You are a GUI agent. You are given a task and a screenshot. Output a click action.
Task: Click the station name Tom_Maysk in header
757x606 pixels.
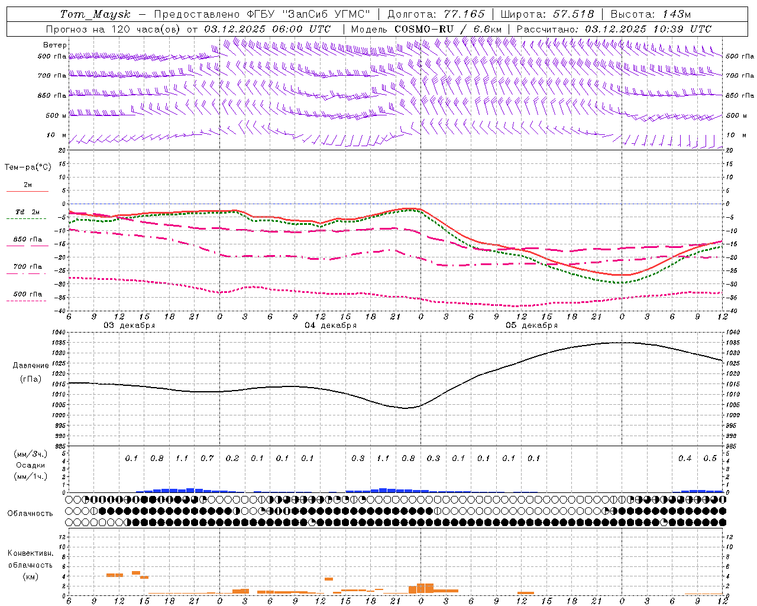tap(95, 14)
